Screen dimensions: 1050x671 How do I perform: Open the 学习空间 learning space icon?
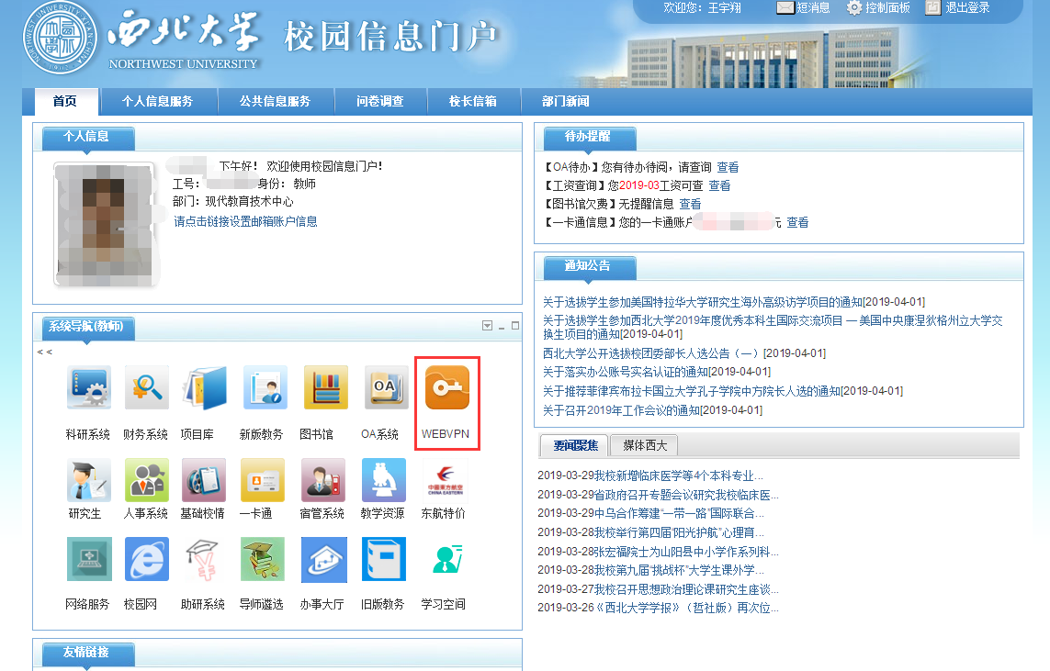(x=446, y=559)
